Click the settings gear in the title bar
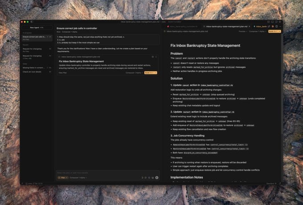This screenshot has width=303, height=205. point(279,21)
